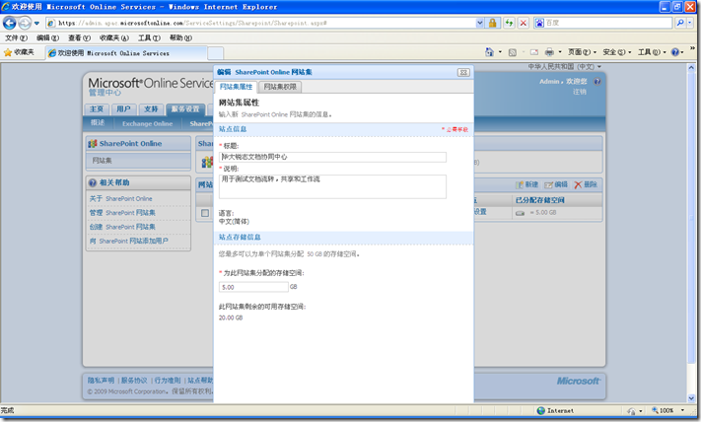
Task: Open the 帮助 menu
Action: (180, 38)
